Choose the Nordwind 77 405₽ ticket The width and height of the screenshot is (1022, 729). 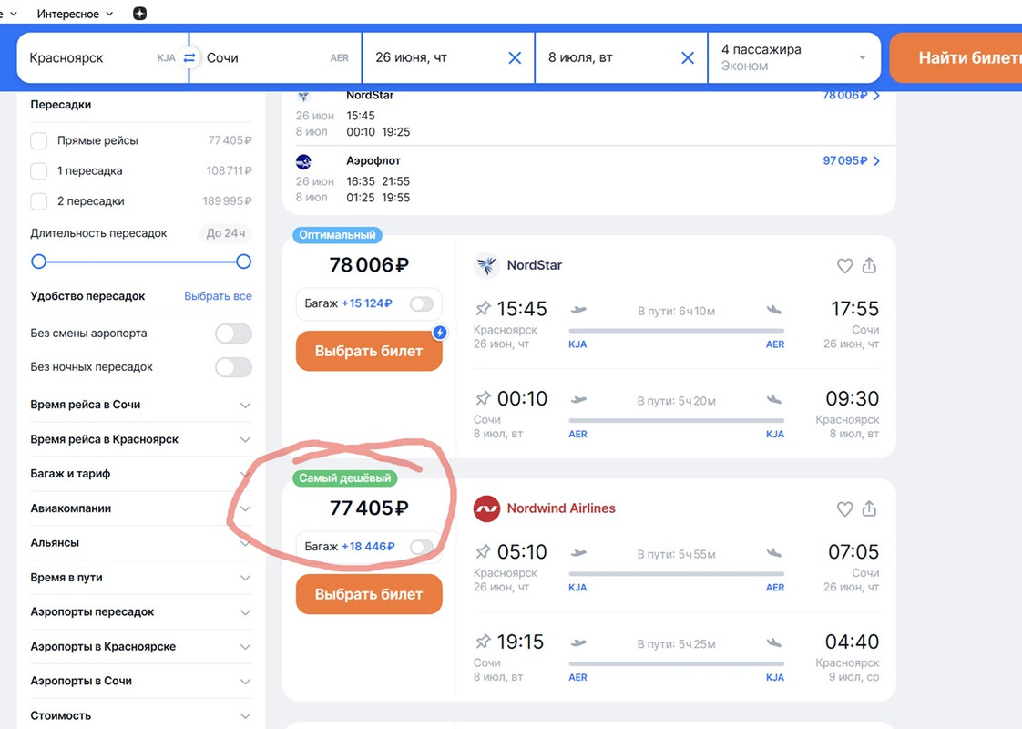click(x=369, y=595)
